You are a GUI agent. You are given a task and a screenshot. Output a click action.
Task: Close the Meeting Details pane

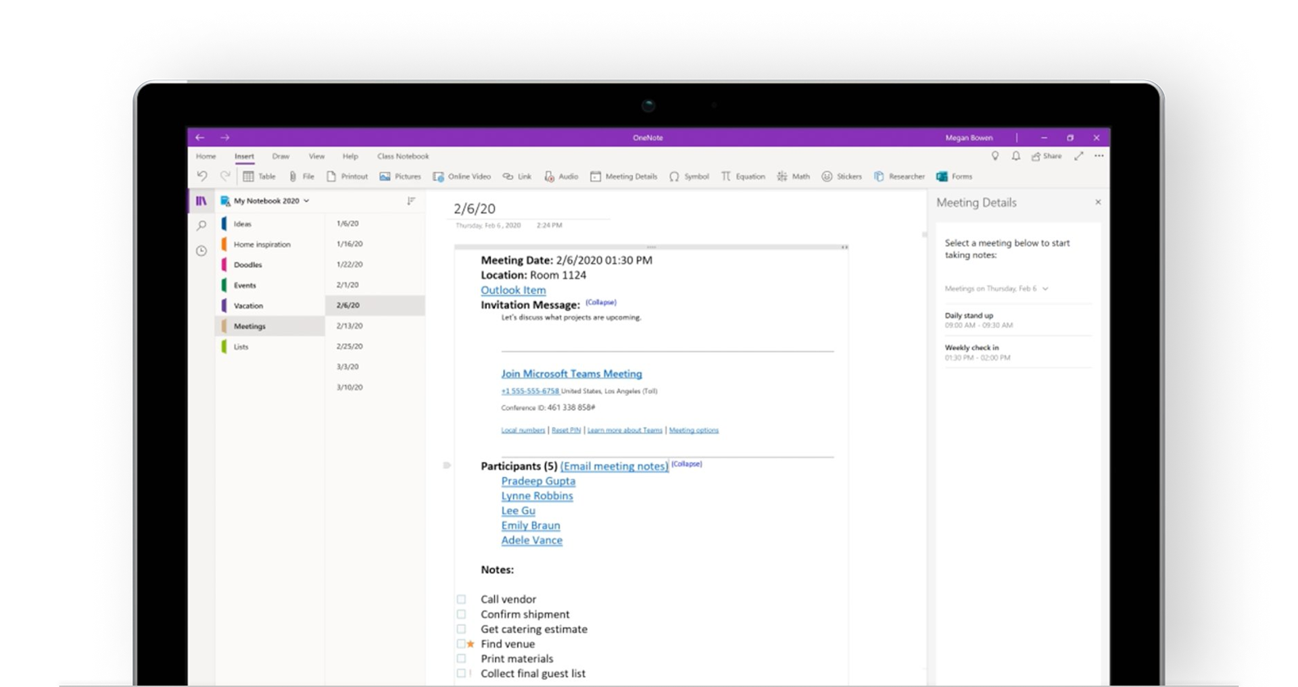(1098, 202)
